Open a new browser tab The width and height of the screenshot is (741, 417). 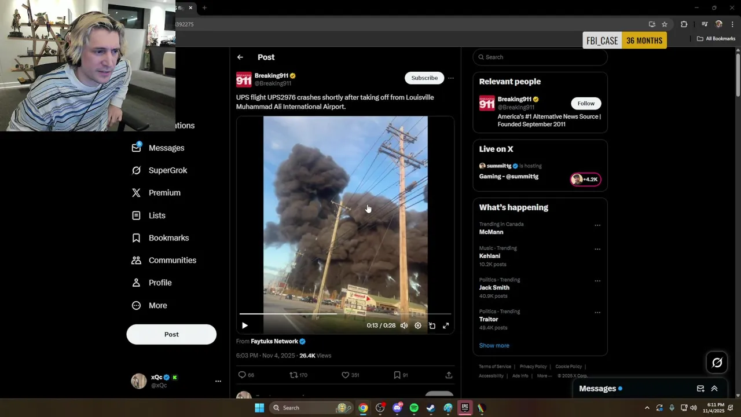pos(204,8)
